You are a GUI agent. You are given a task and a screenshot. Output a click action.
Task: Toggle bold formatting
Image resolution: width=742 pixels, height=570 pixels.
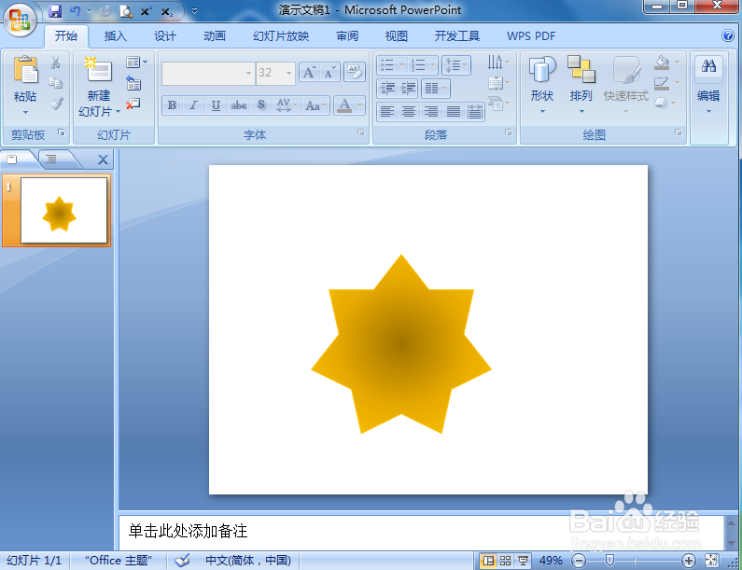pyautogui.click(x=173, y=105)
